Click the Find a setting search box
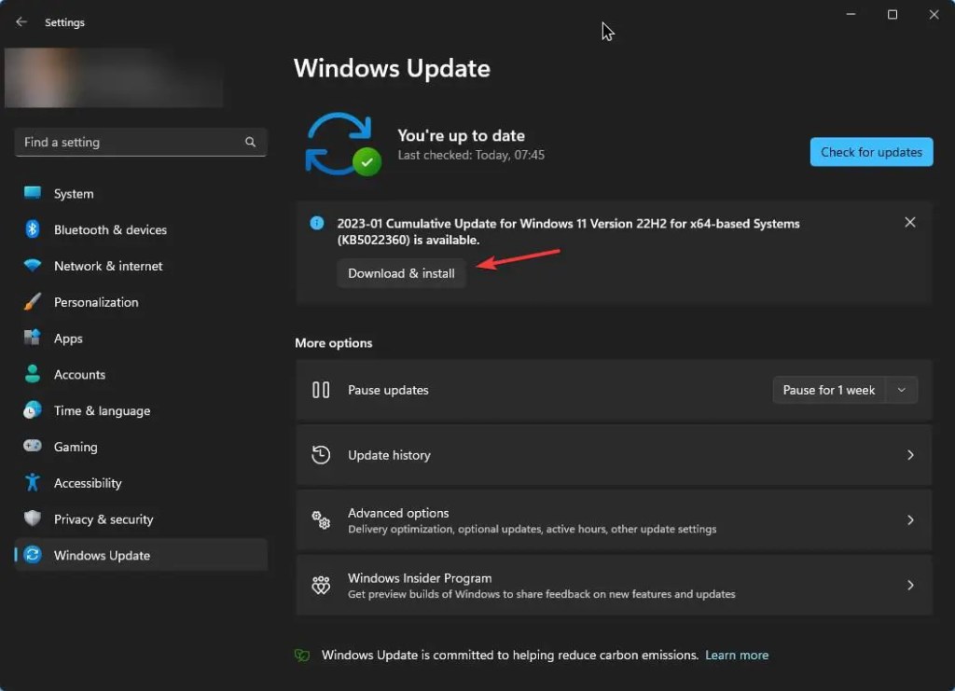 pyautogui.click(x=141, y=142)
